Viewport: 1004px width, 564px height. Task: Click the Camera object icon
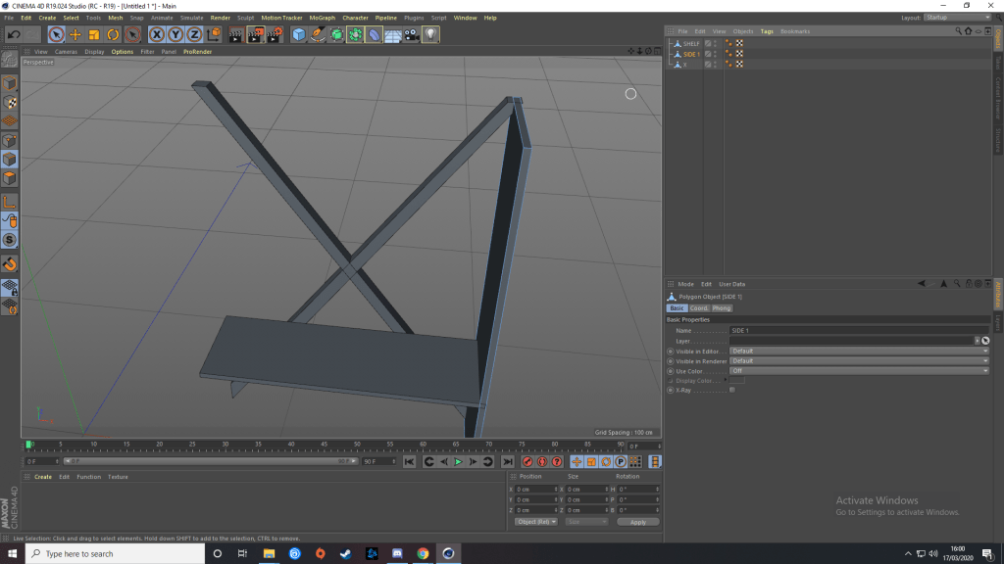(412, 34)
